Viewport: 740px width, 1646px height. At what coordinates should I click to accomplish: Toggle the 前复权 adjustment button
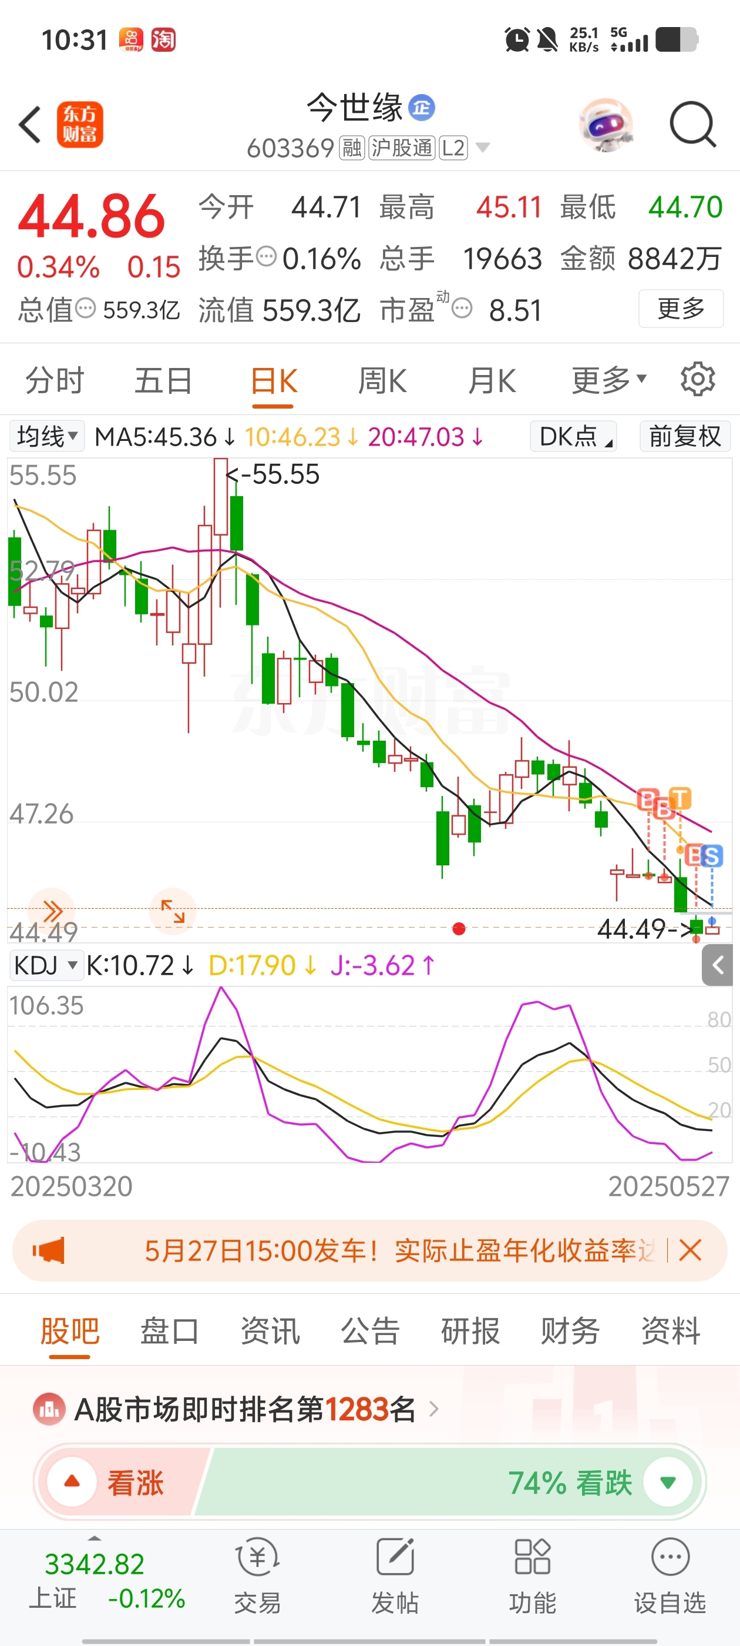(x=685, y=436)
